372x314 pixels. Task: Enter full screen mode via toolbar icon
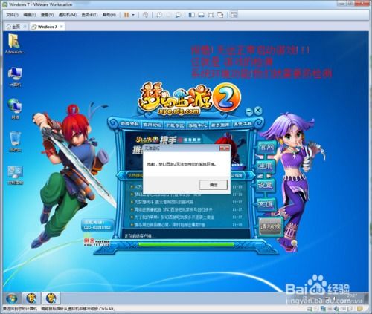point(211,15)
